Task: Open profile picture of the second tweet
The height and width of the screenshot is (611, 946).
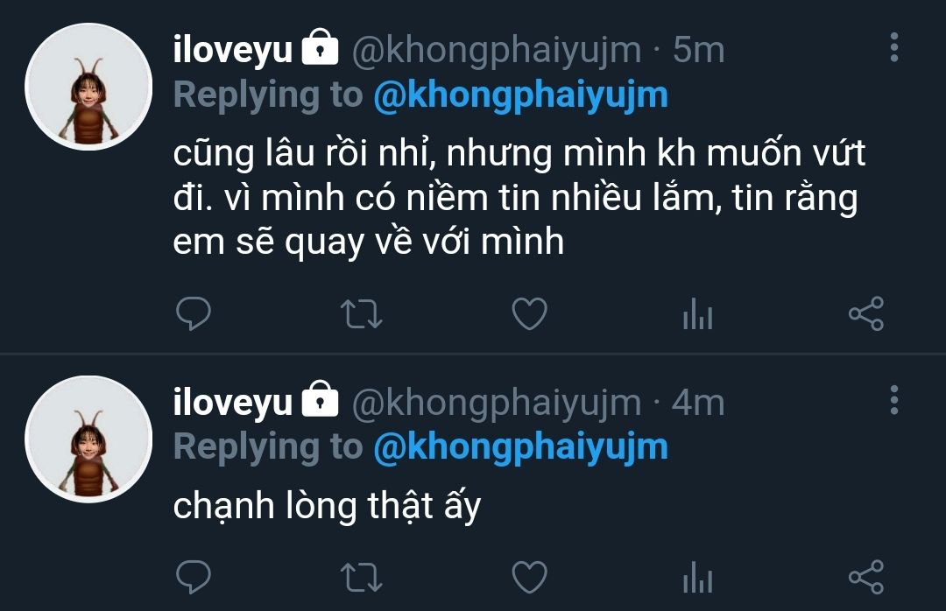Action: [88, 439]
